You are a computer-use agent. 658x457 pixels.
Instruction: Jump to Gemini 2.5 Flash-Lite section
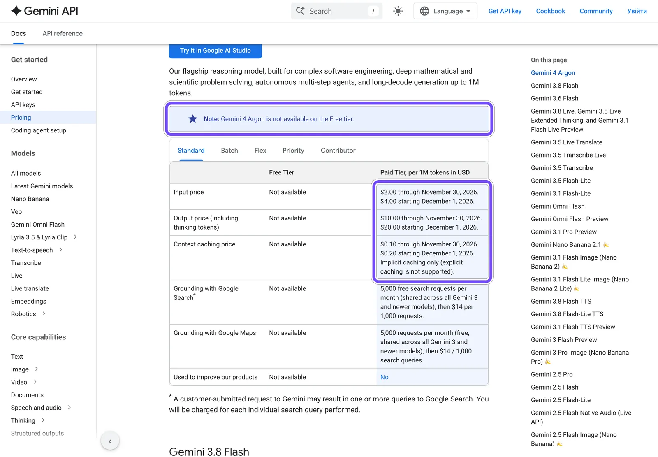pyautogui.click(x=561, y=400)
